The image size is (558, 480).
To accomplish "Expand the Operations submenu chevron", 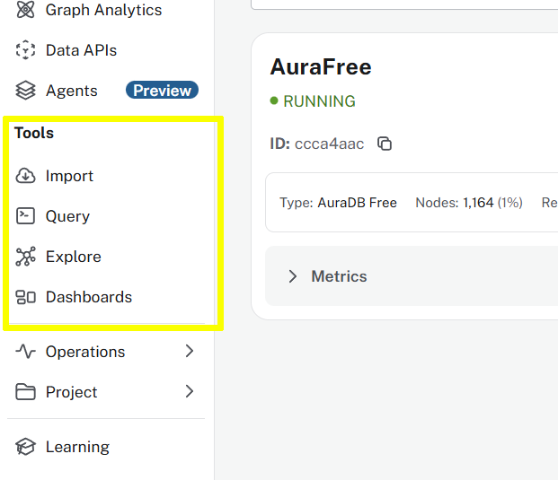I will pos(190,352).
